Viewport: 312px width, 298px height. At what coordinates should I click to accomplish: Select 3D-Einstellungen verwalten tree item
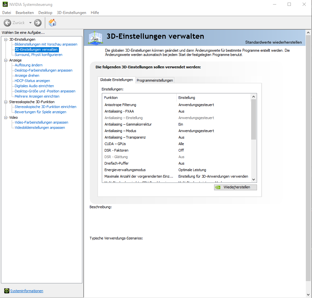click(x=37, y=49)
